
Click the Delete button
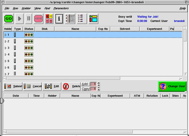[x=71, y=86]
